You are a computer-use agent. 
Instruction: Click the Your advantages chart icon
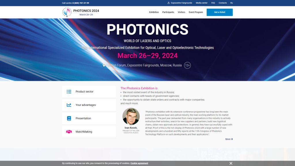click(x=69, y=105)
